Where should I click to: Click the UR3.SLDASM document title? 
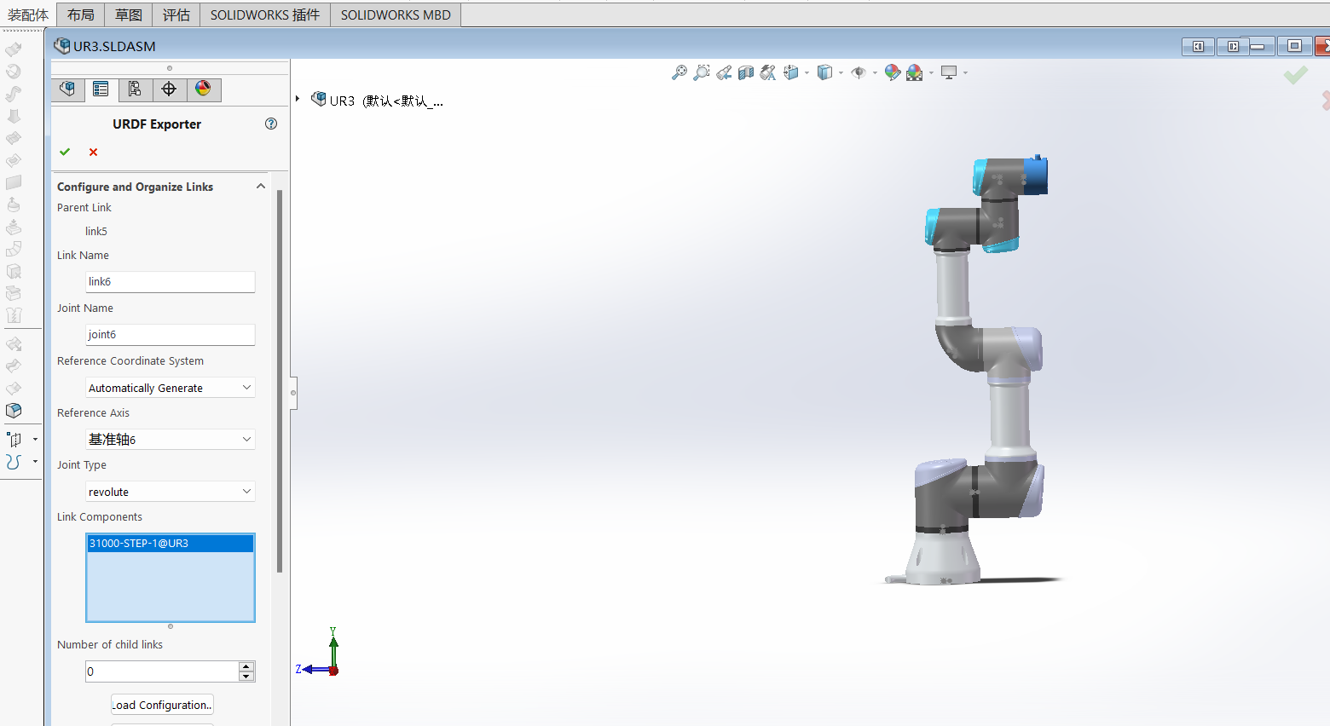pos(114,46)
